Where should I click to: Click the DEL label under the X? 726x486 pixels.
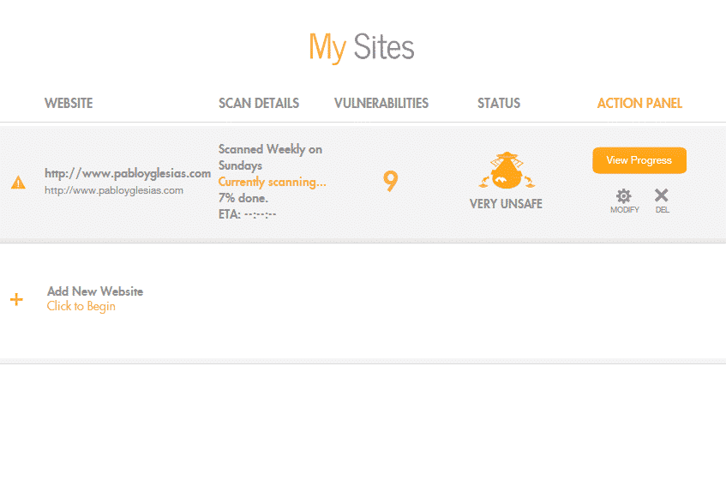point(662,210)
